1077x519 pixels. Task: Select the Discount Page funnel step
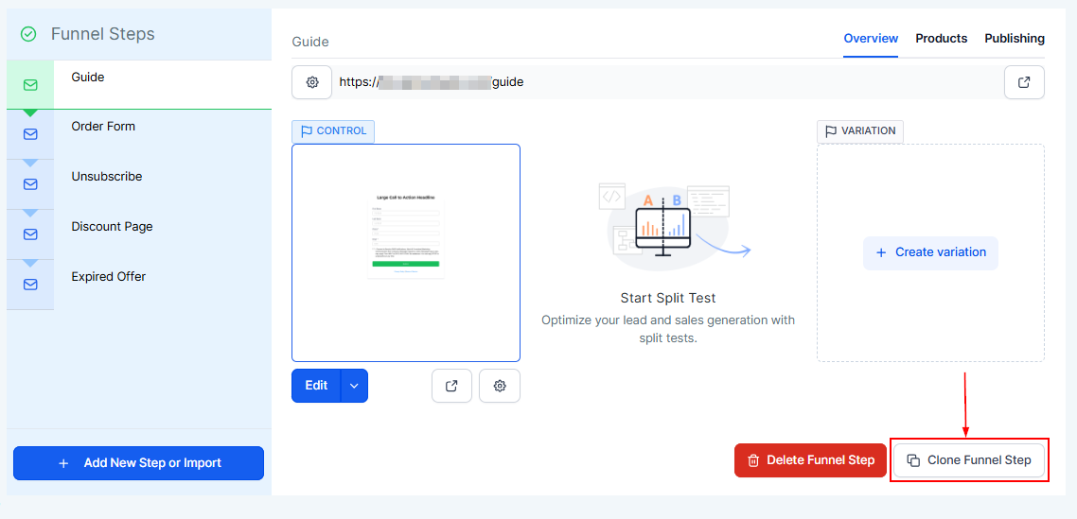click(x=139, y=234)
